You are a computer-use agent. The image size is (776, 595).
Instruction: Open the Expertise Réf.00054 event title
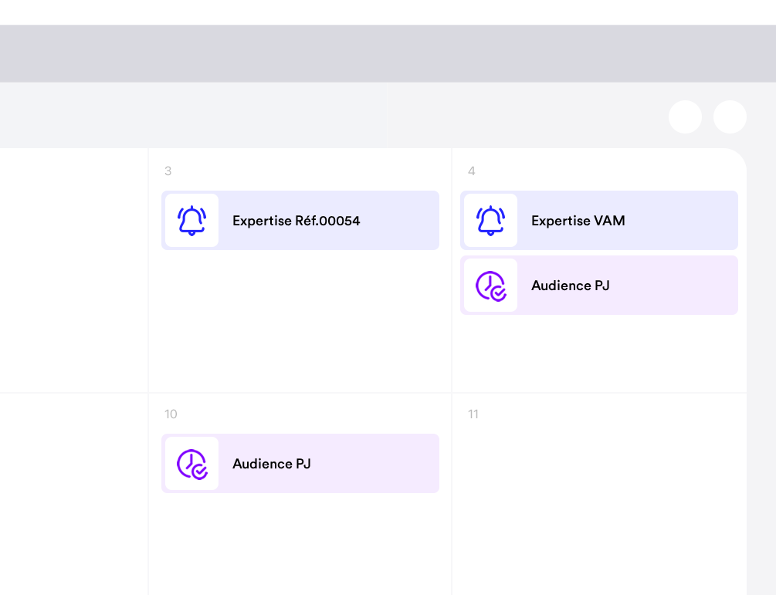296,221
